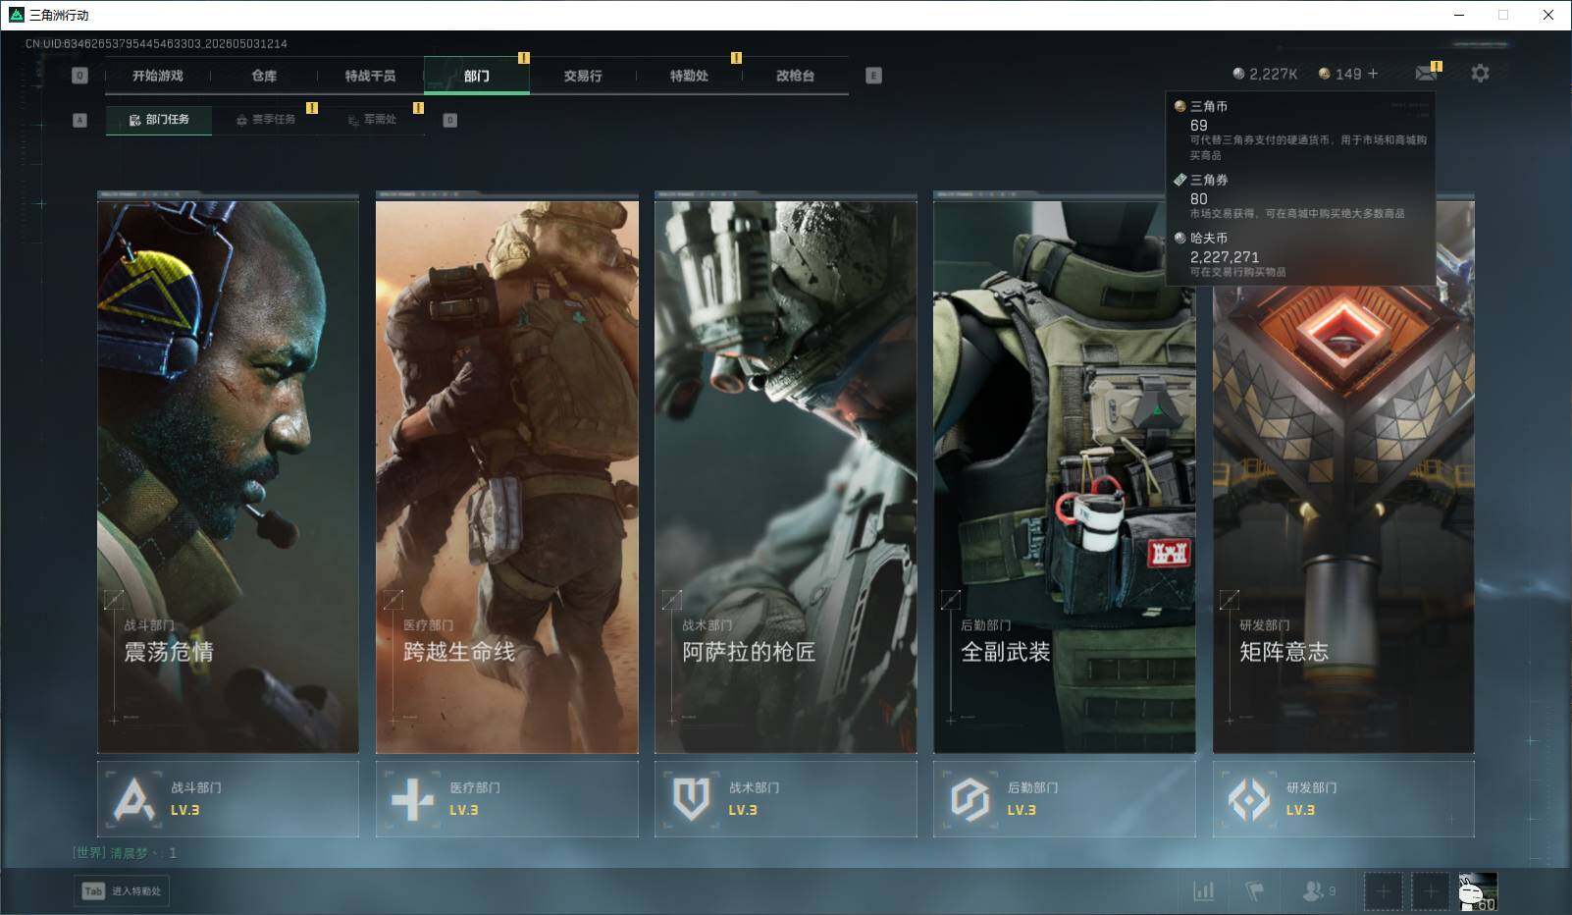Click the flag icon in bottom bar
This screenshot has width=1572, height=915.
click(x=1254, y=891)
